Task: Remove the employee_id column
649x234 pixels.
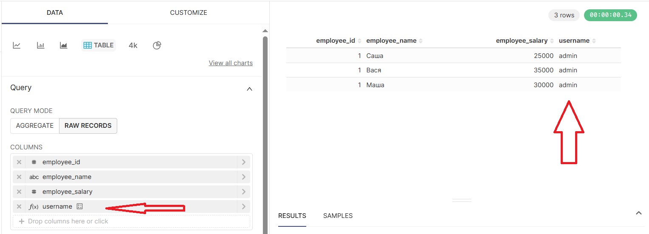Action: click(19, 162)
